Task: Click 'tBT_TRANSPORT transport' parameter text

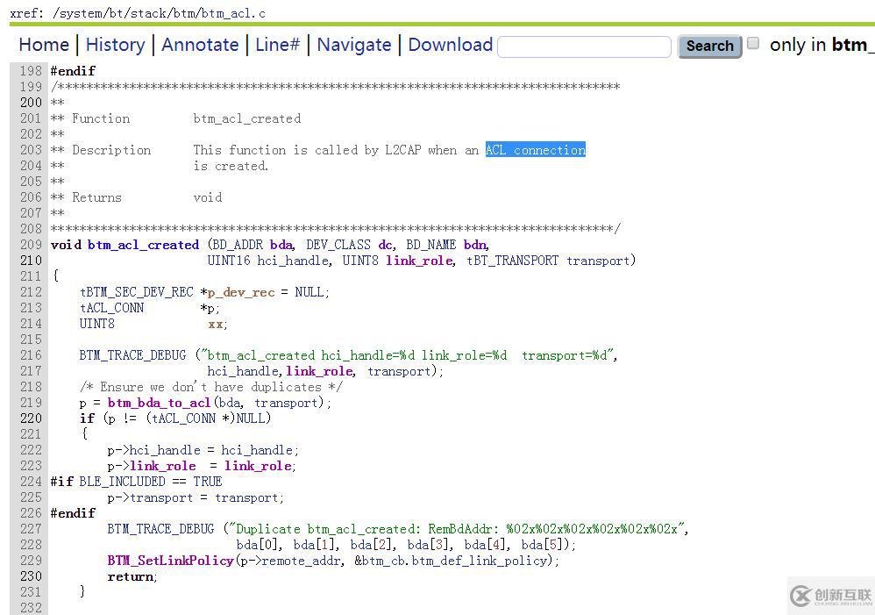Action: pos(551,261)
